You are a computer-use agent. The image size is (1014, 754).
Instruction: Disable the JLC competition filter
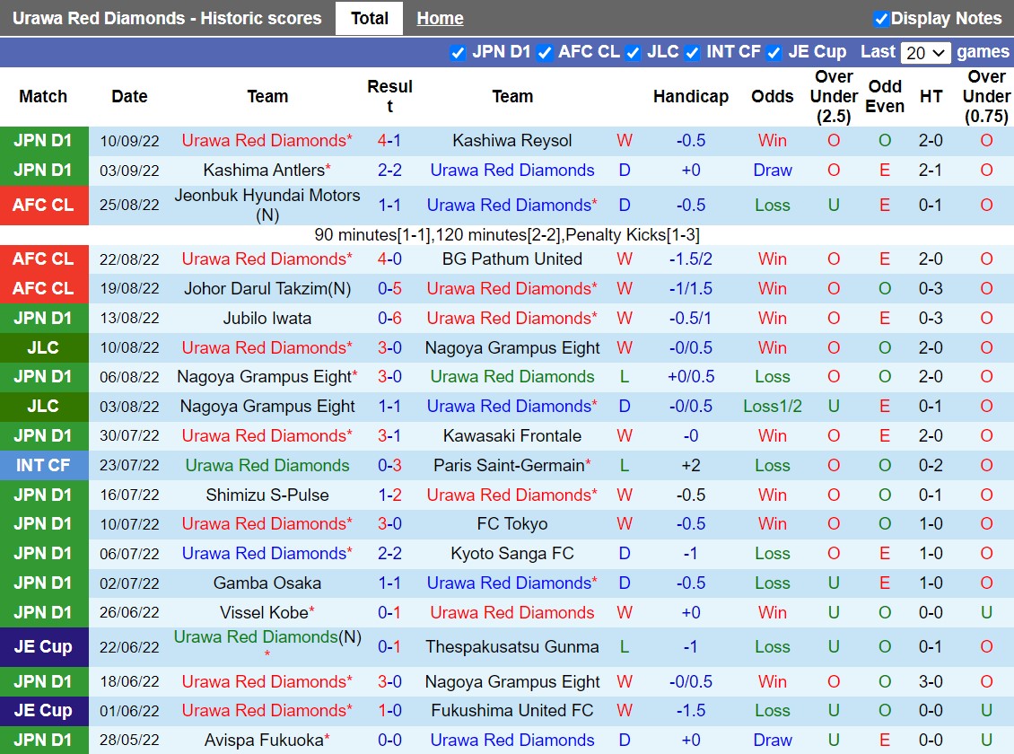tap(634, 52)
